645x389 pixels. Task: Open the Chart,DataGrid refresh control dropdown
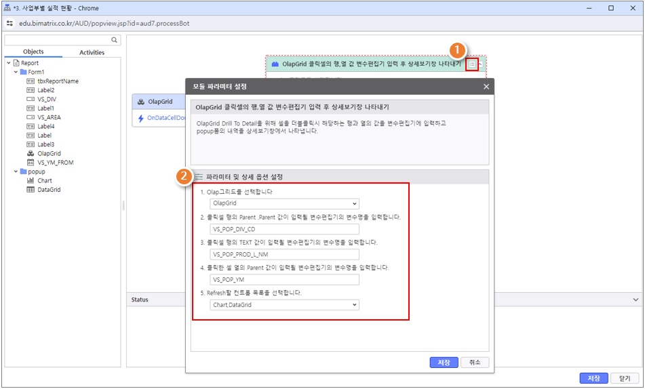click(284, 305)
